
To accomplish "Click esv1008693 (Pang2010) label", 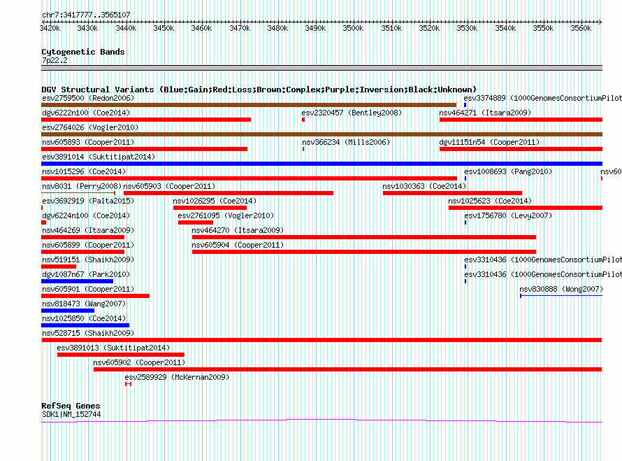I will tap(508, 171).
